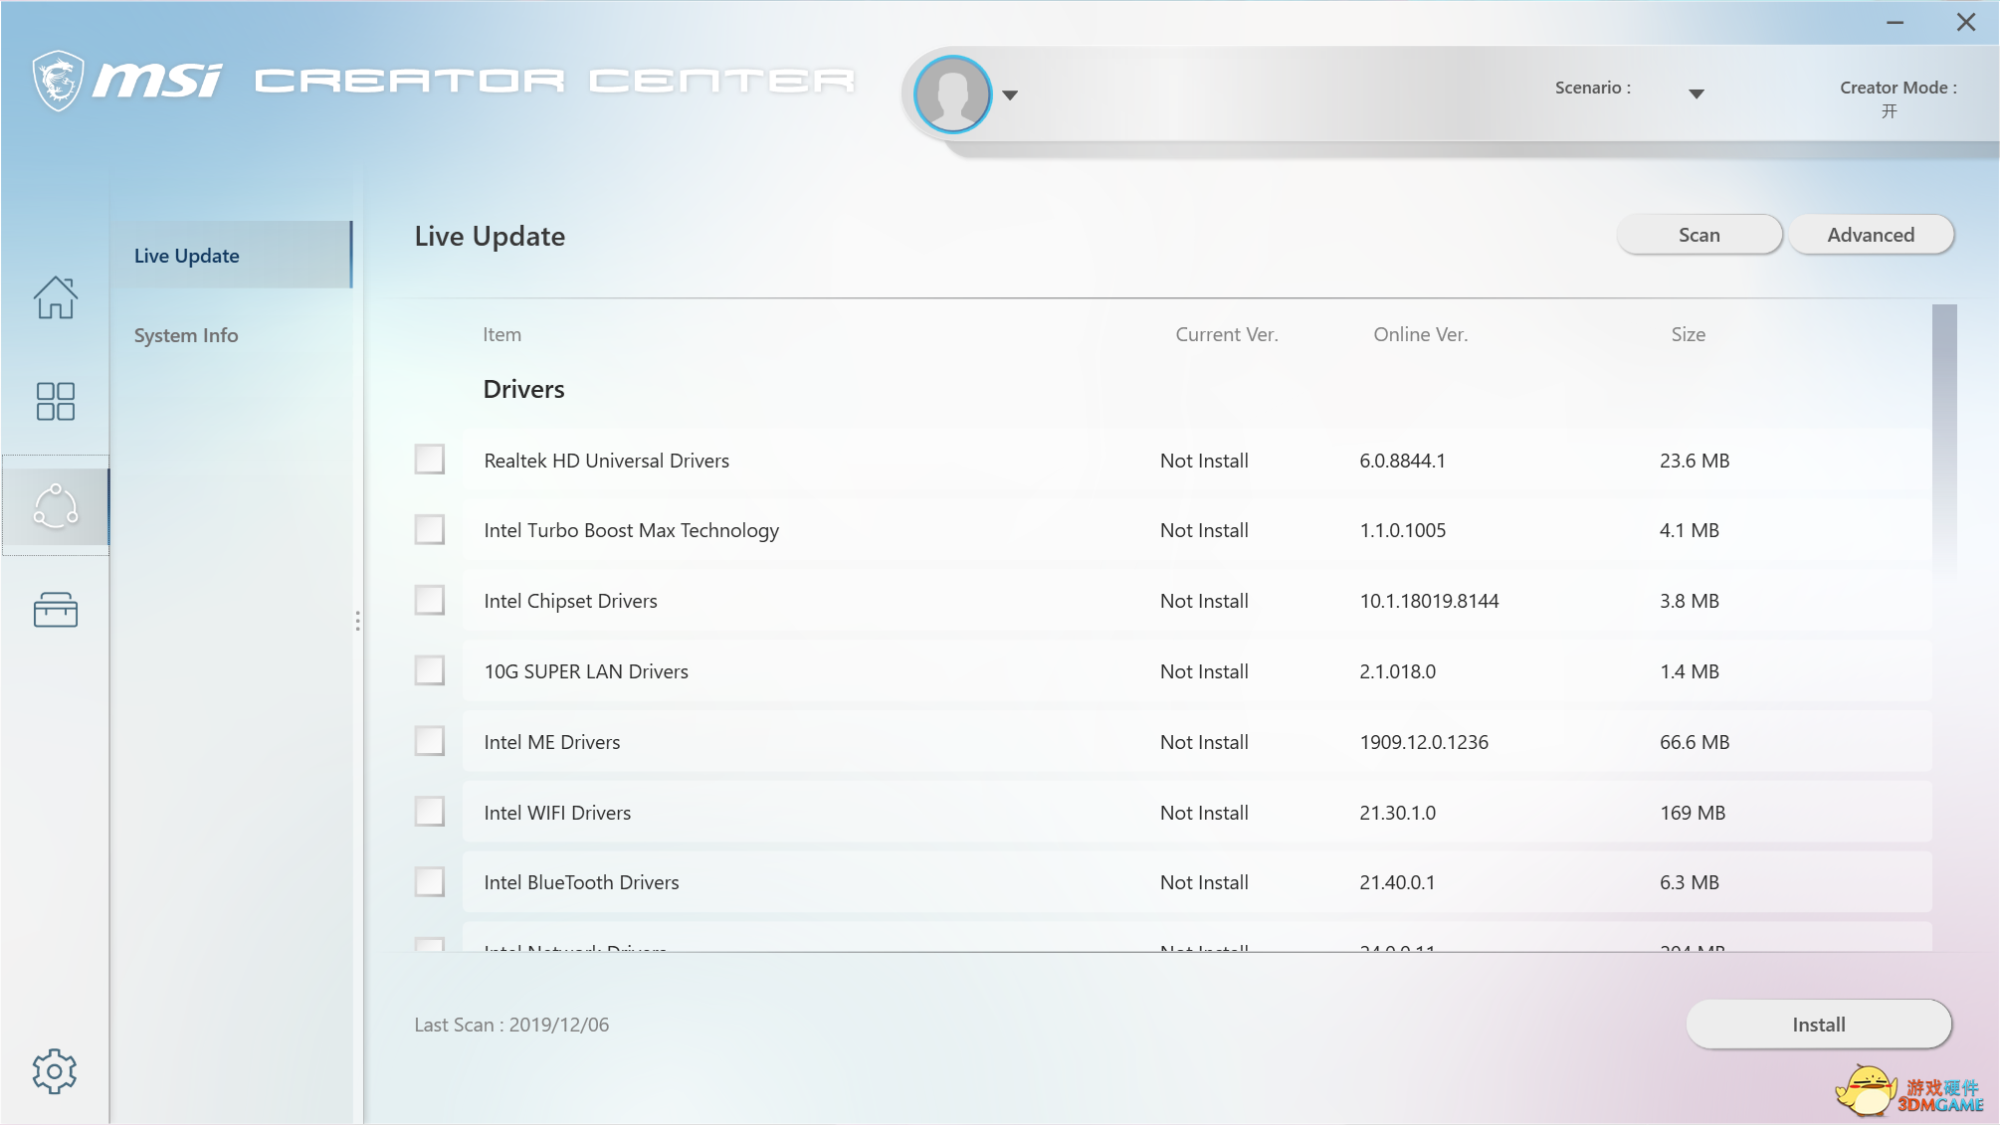Open the toolbox sidebar icon
Viewport: 2000px width, 1125px height.
tap(56, 610)
